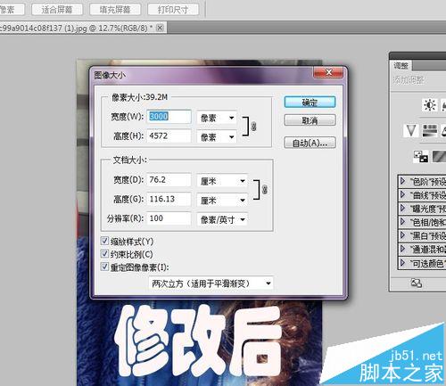Viewport: 446px width, 386px height.
Task: Click the icon at Adjustments panel bottom
Action: coord(417,283)
